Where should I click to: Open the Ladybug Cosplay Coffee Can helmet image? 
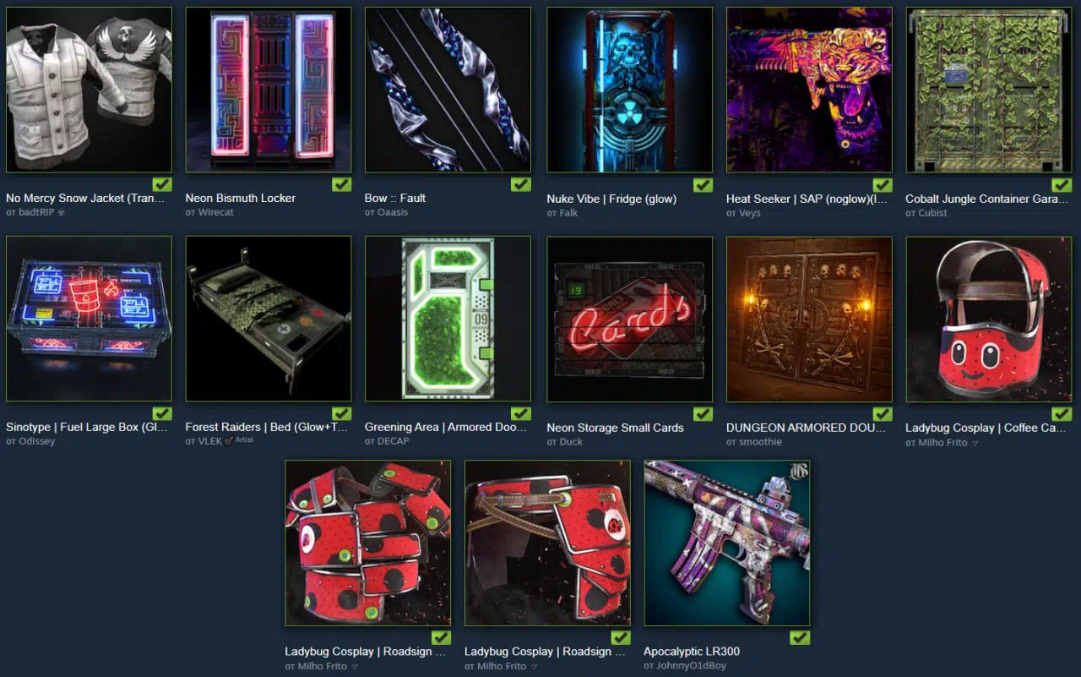click(989, 319)
